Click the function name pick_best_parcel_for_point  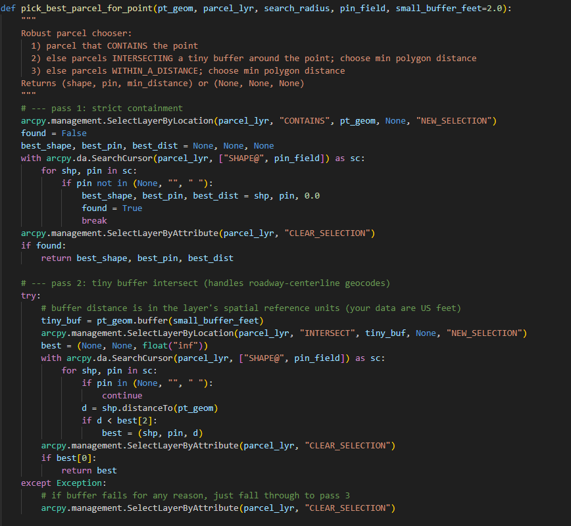pos(89,8)
